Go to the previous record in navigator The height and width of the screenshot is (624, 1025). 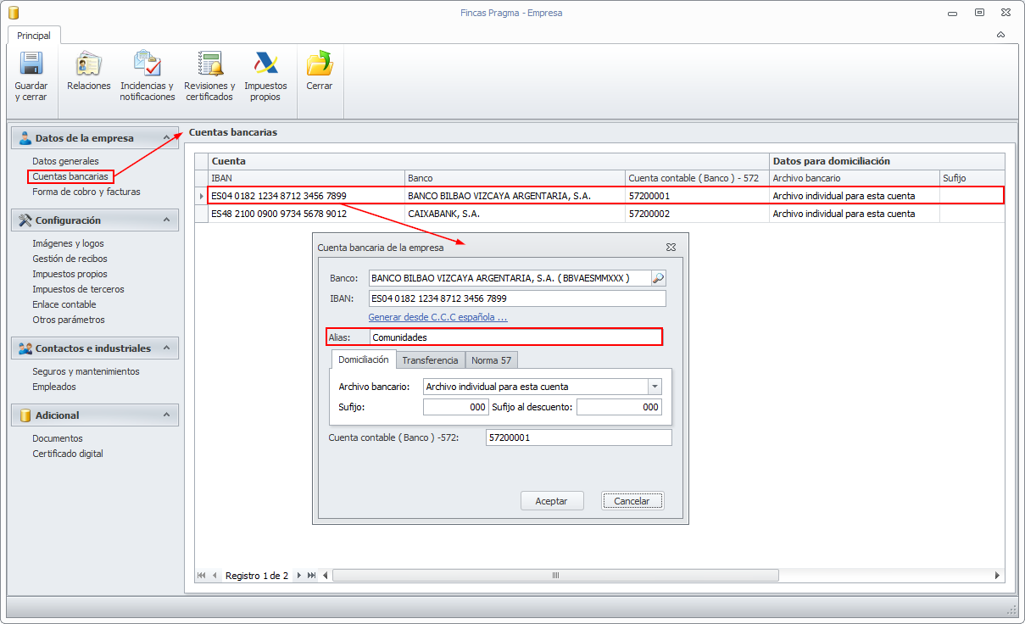[x=214, y=575]
